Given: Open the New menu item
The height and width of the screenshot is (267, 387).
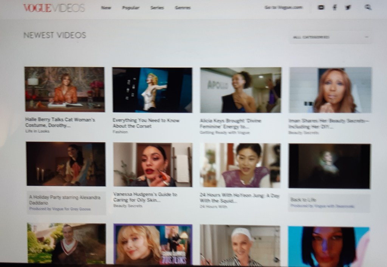Looking at the screenshot, I should click(x=106, y=8).
